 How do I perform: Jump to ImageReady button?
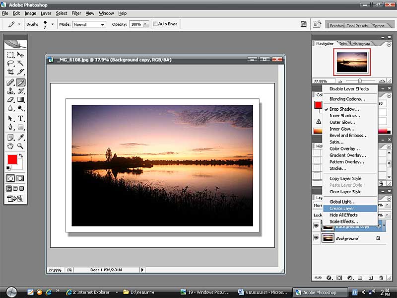coord(15,199)
